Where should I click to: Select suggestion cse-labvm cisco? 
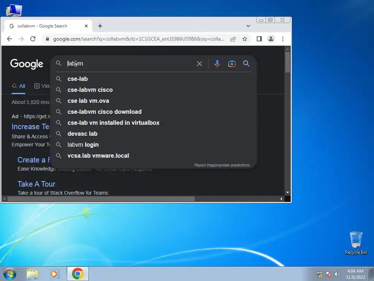tap(153, 90)
